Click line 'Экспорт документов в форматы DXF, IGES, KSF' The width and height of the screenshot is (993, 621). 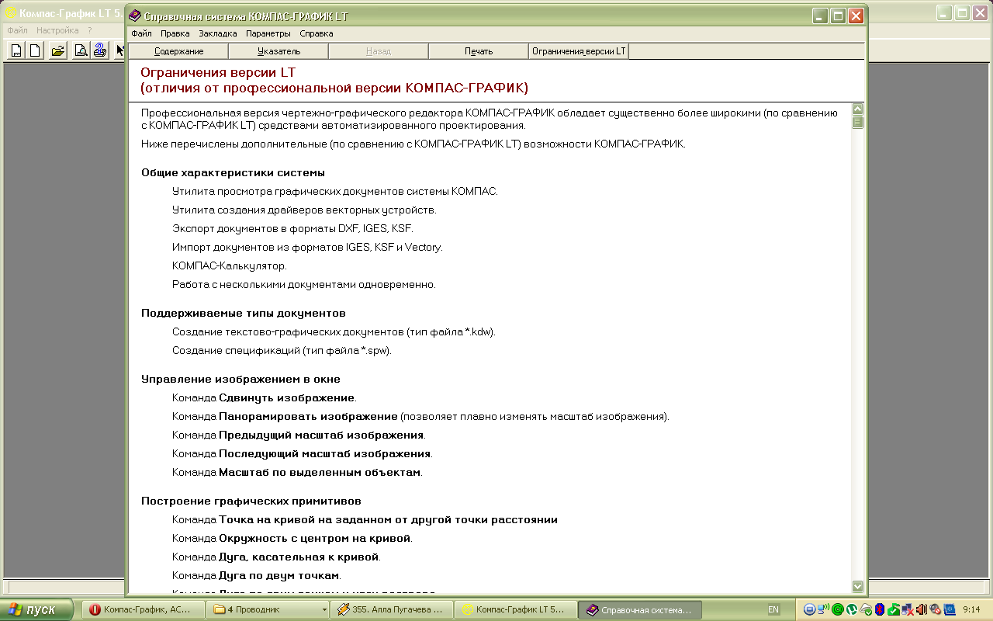point(293,228)
